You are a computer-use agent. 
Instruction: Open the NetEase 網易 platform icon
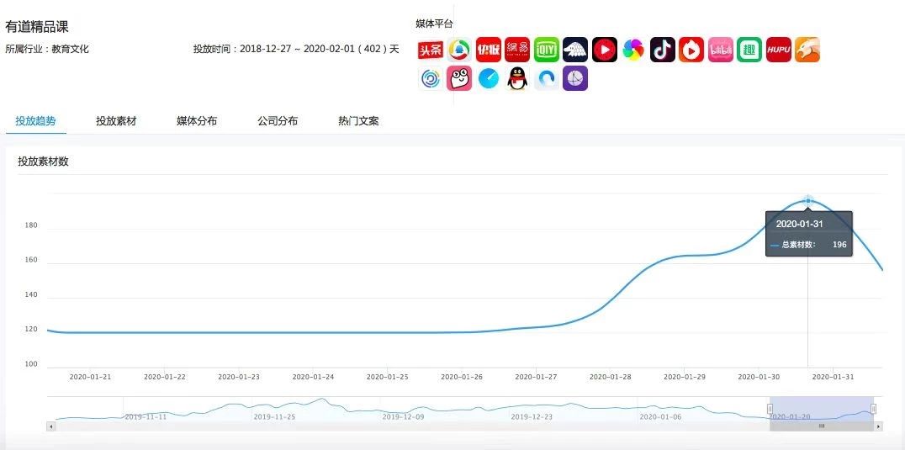[x=517, y=50]
